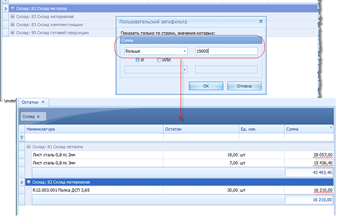This screenshot has width=338, height=217.
Task: Click the quantity cell 19,00
Action: click(x=201, y=155)
